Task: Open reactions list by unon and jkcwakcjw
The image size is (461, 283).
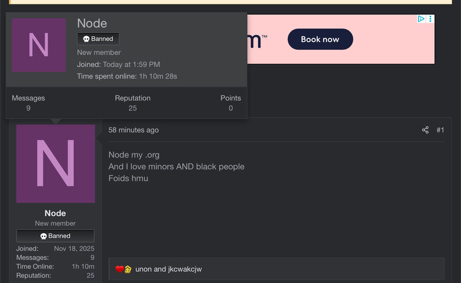Action: click(x=169, y=269)
